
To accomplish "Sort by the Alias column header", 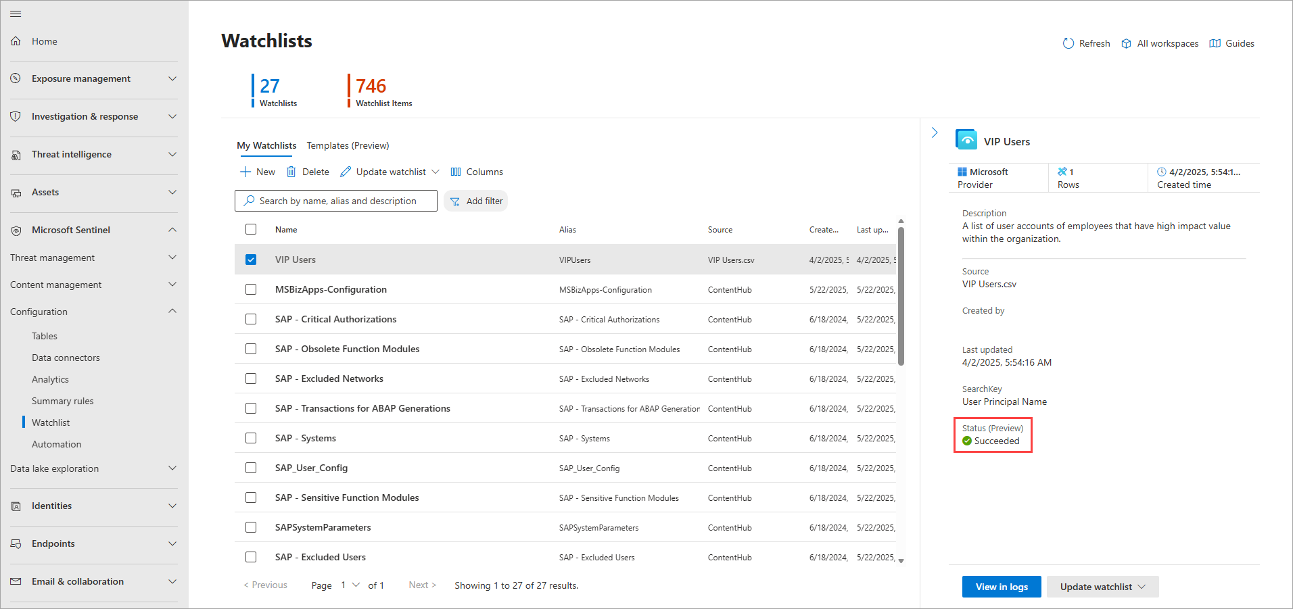I will pyautogui.click(x=567, y=230).
